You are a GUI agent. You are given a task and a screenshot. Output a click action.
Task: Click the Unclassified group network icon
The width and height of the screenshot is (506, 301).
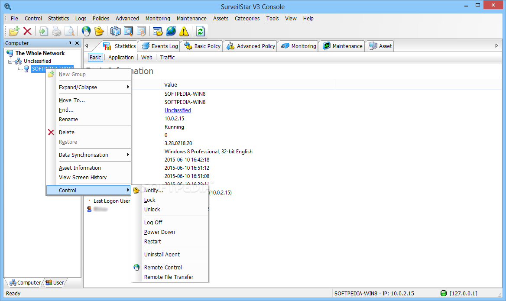pos(18,61)
